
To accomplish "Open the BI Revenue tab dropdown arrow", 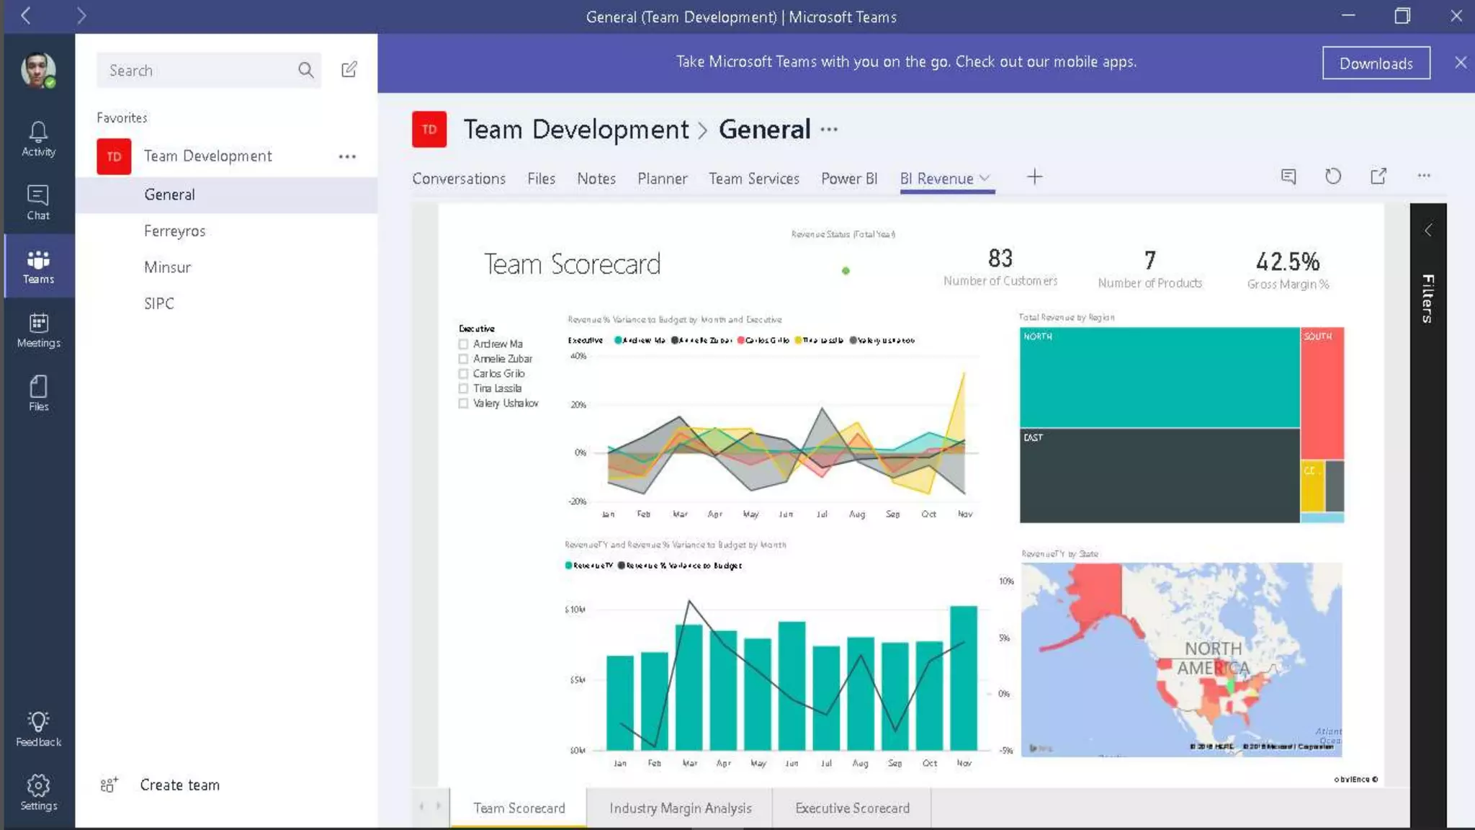I will point(985,178).
